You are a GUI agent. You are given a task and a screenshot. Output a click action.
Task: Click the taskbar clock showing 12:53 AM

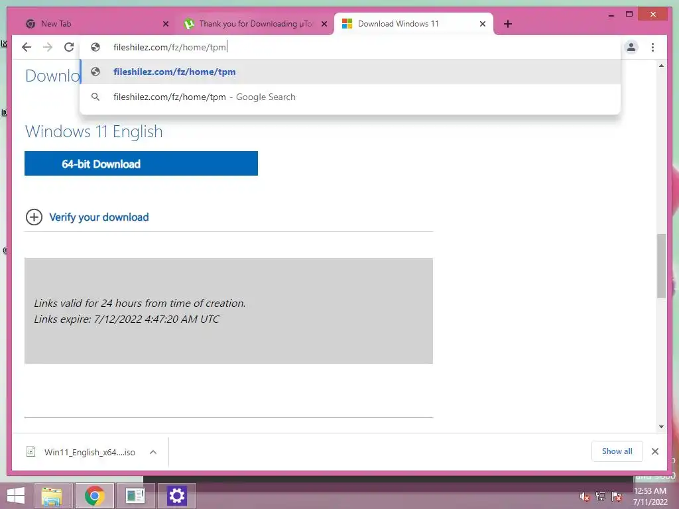[x=650, y=496]
